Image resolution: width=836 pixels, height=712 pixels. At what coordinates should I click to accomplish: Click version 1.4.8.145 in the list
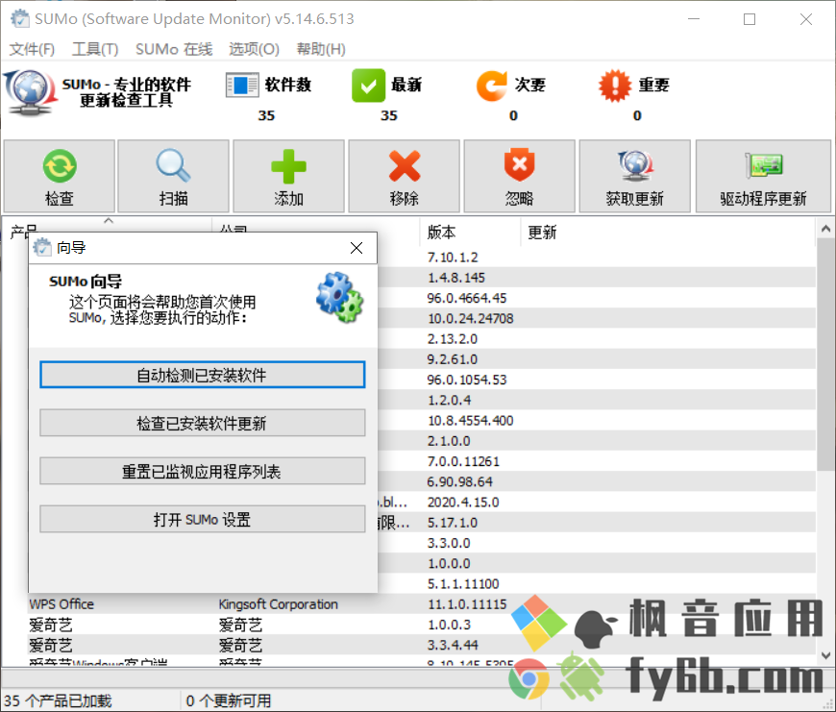[x=456, y=278]
